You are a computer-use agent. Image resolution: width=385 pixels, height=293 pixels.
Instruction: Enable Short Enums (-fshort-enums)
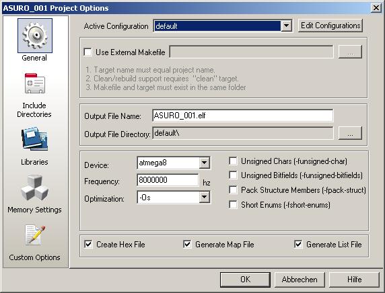coord(233,204)
